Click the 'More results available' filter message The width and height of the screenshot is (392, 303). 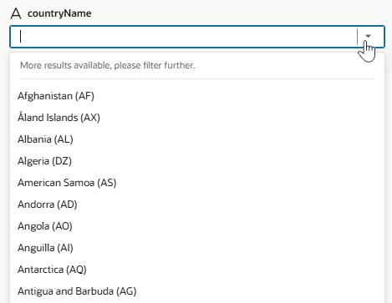tap(108, 65)
